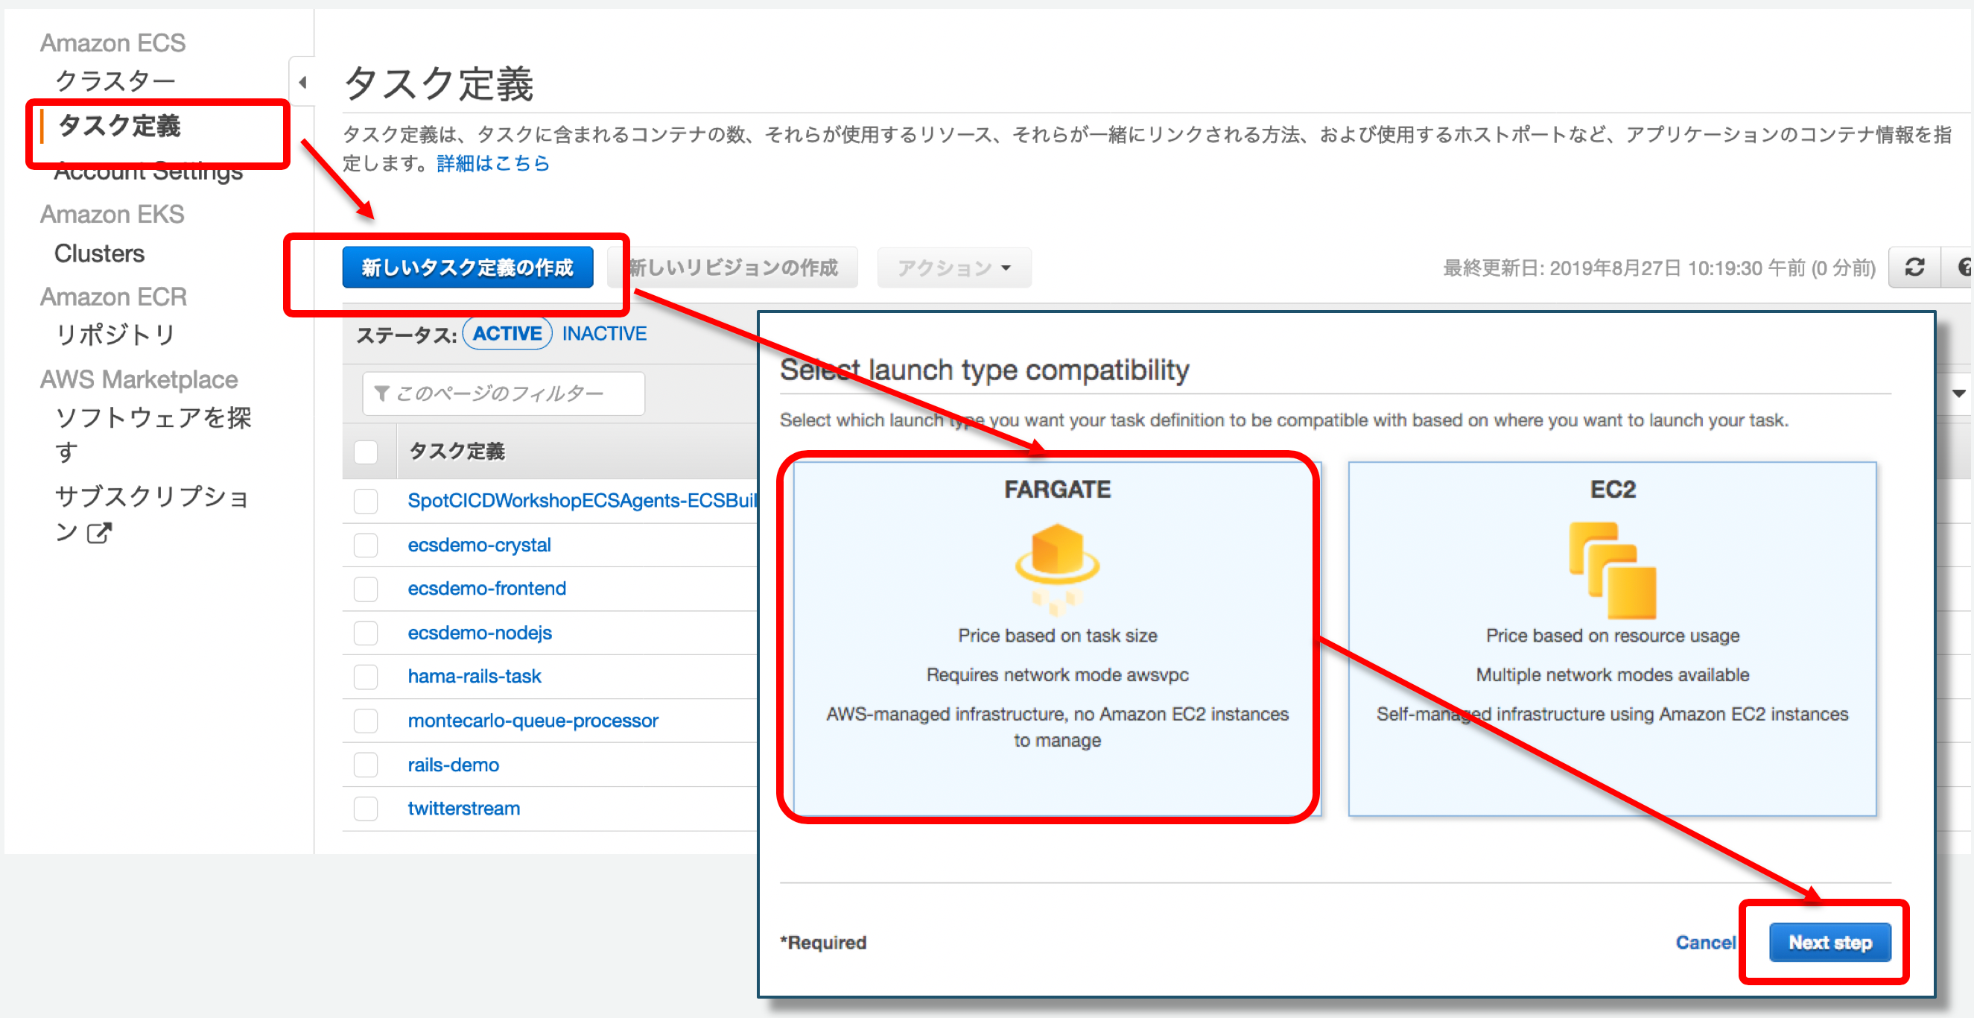Click 'Price based on resource usage' text
Image resolution: width=1974 pixels, height=1018 pixels.
click(x=1612, y=636)
